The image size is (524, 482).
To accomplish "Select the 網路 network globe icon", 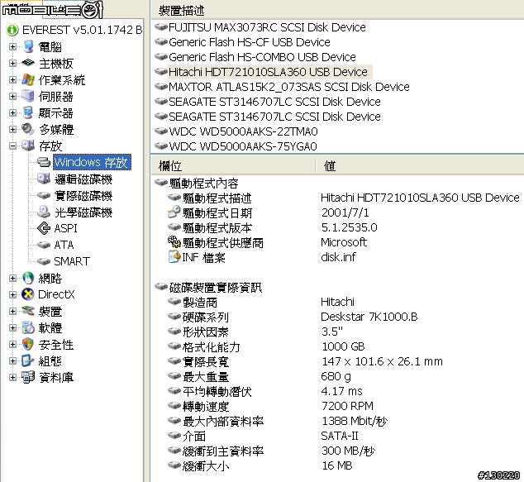I will pos(28,278).
